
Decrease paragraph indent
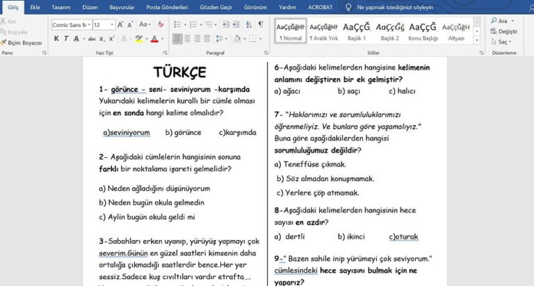tap(226, 24)
